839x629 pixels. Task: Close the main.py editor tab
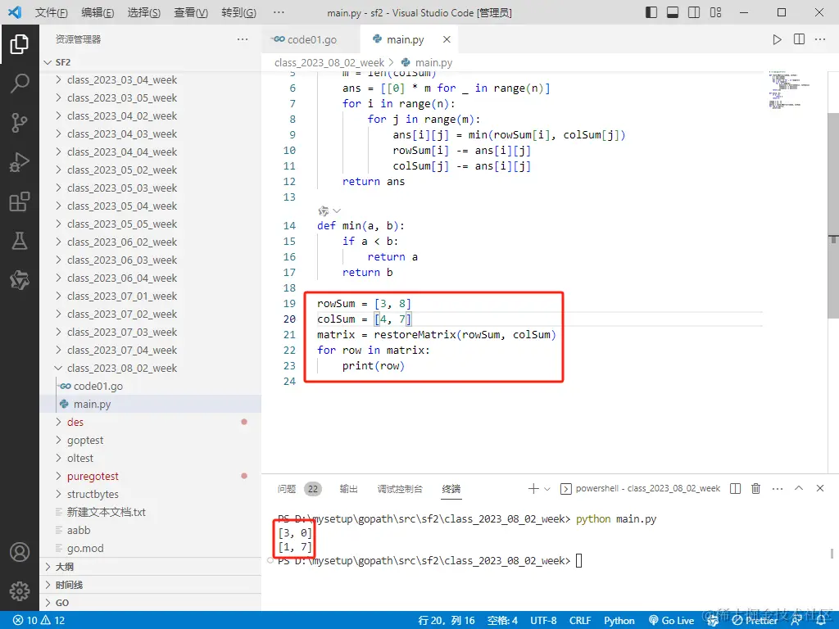(447, 39)
